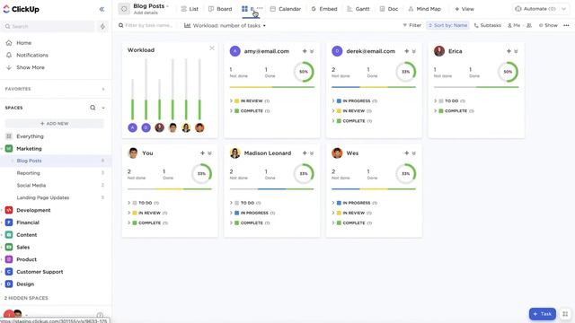Click the Sales space icon

tap(9, 248)
